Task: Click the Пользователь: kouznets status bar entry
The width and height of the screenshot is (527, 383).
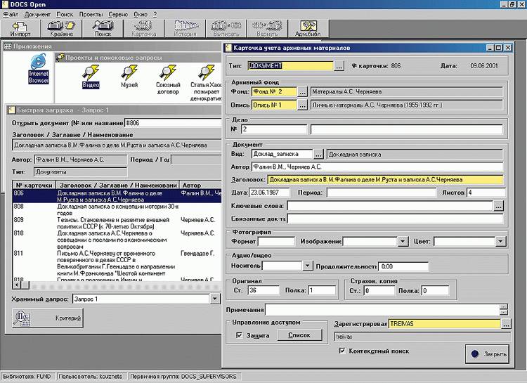Action: tap(93, 377)
